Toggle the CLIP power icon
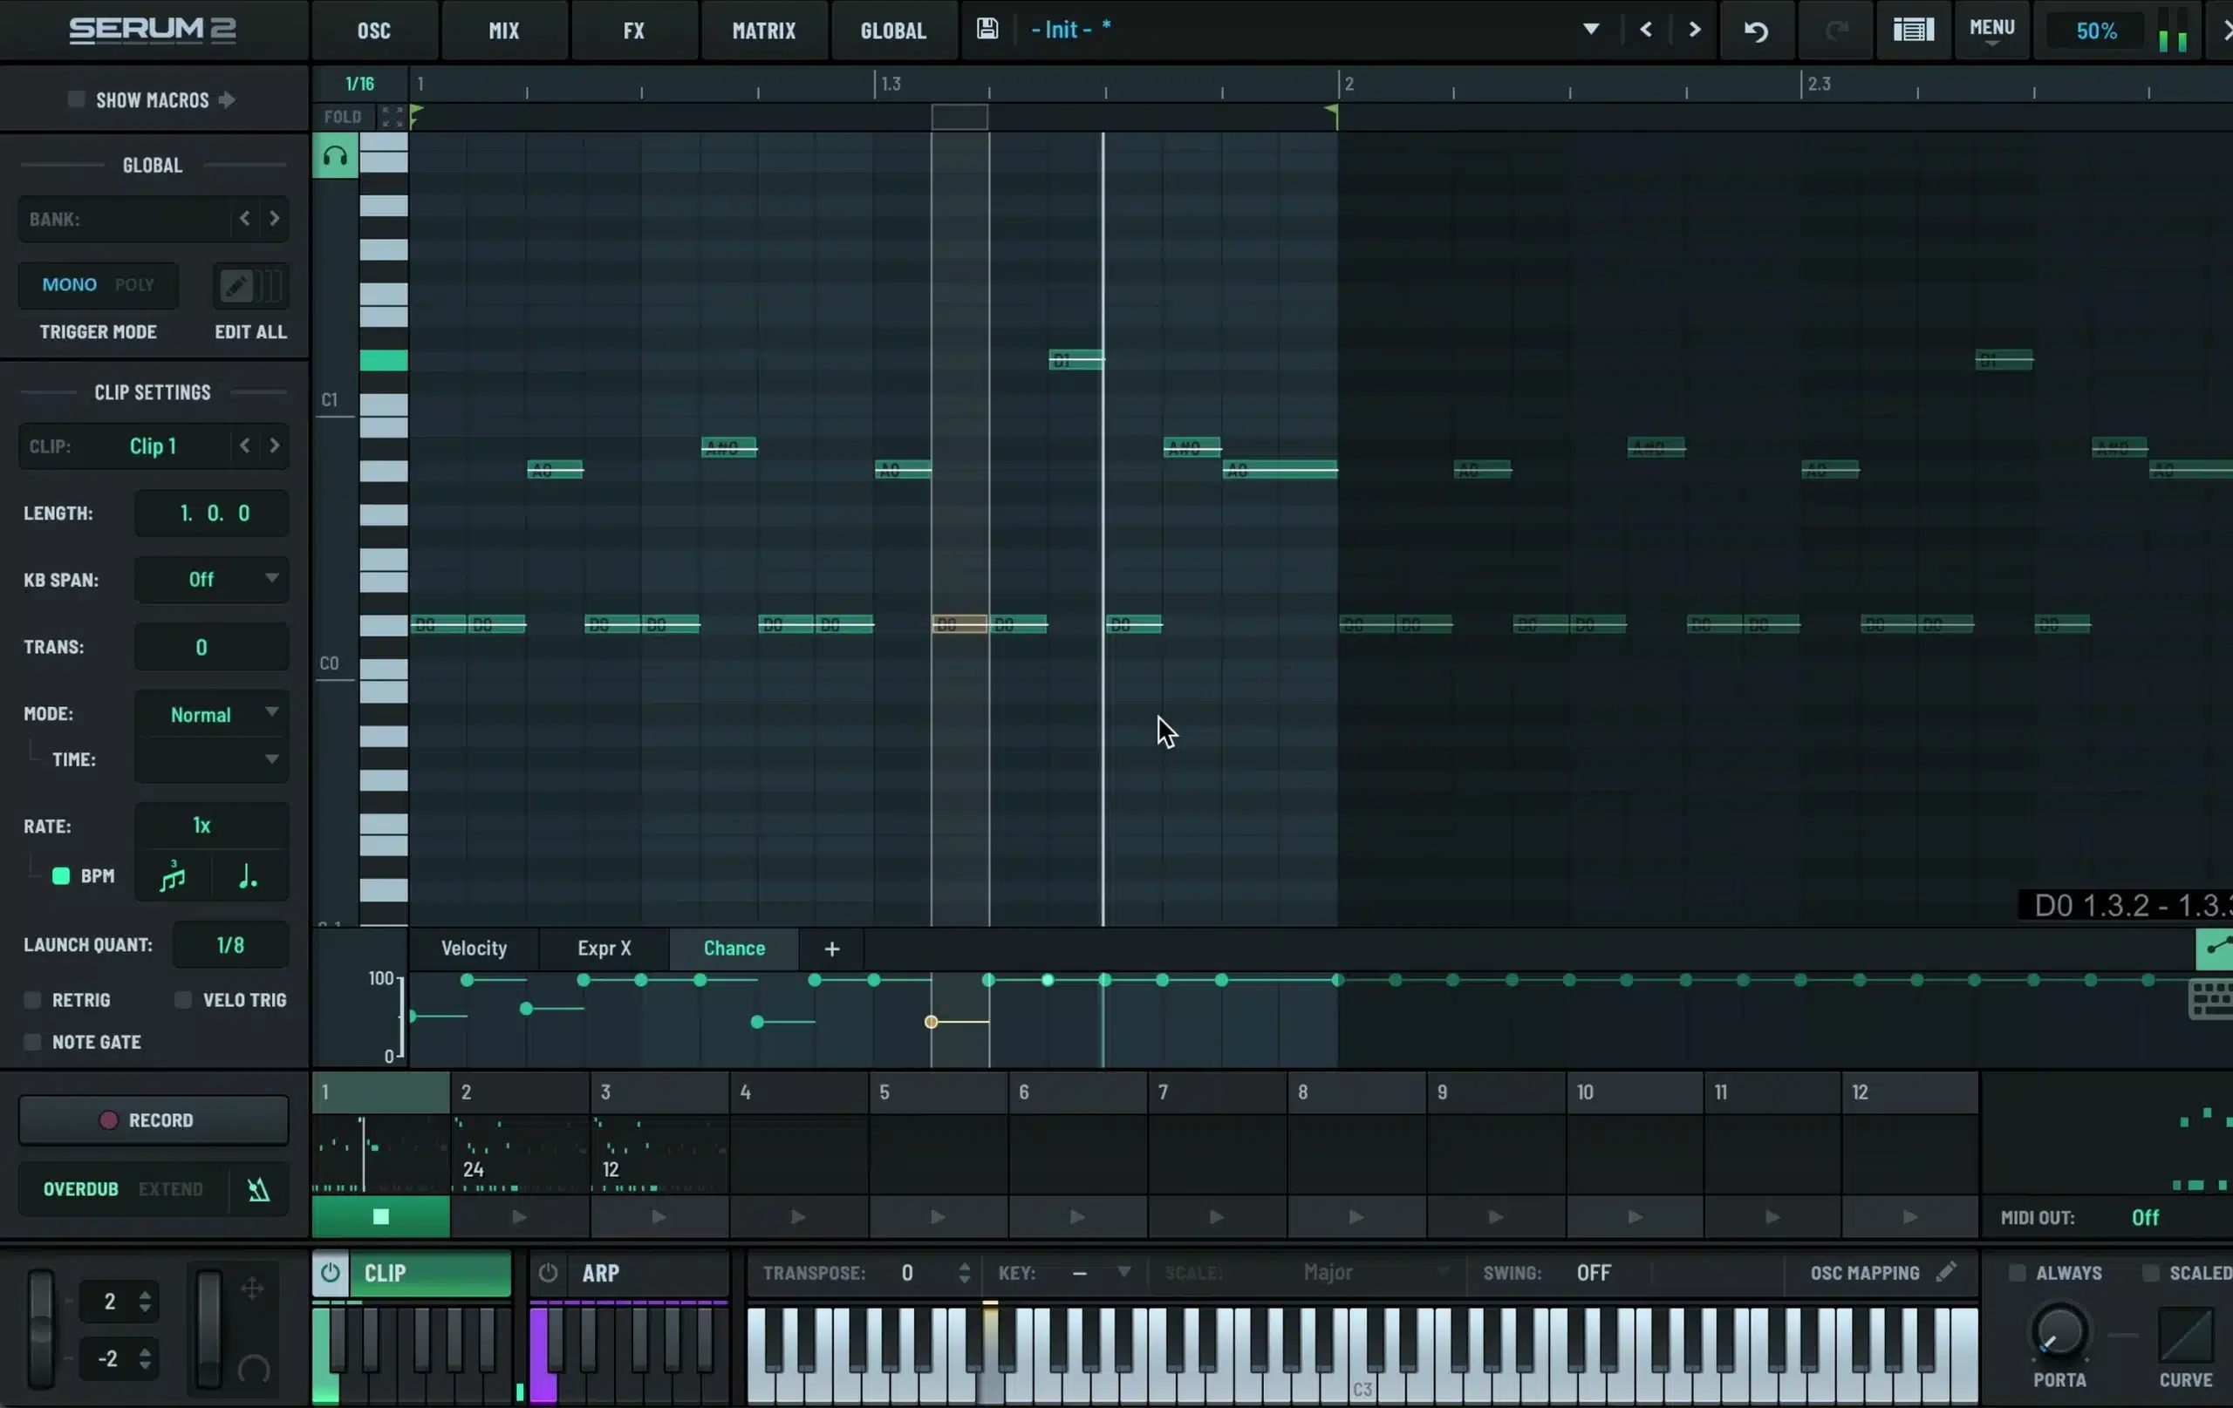 [x=330, y=1273]
